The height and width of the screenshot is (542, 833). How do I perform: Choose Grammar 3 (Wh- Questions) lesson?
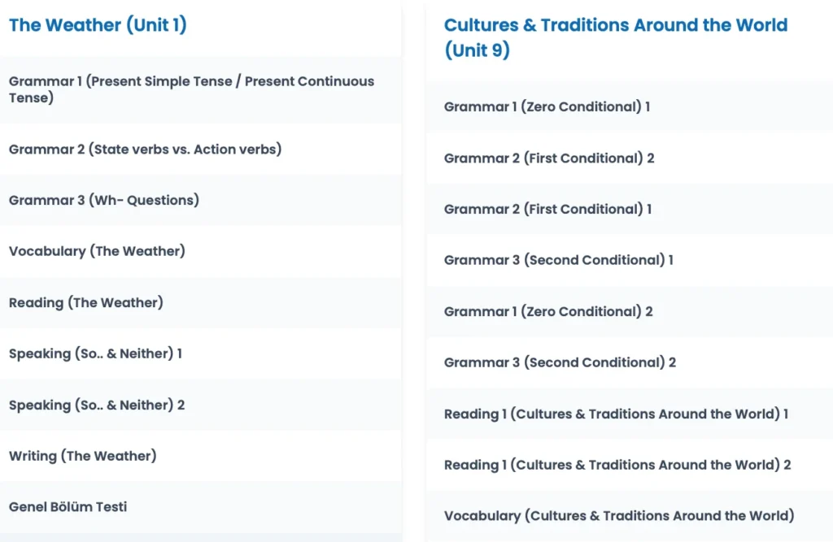201,200
